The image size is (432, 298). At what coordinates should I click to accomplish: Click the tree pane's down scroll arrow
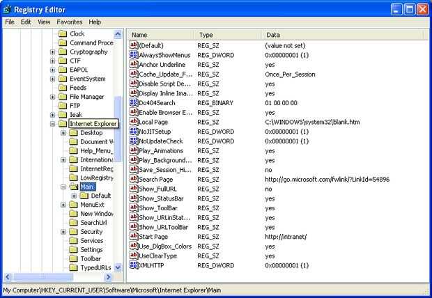point(118,267)
